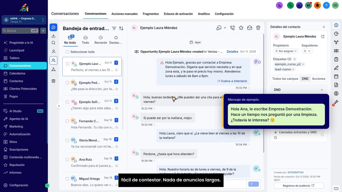The image size is (342, 192).
Task: Check the Ejemplo Sofí... conversation checkbox
Action: pyautogui.click(x=67, y=102)
